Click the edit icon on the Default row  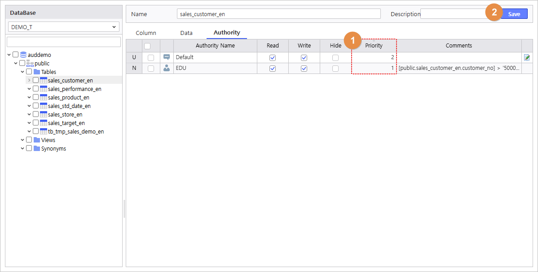pyautogui.click(x=527, y=57)
